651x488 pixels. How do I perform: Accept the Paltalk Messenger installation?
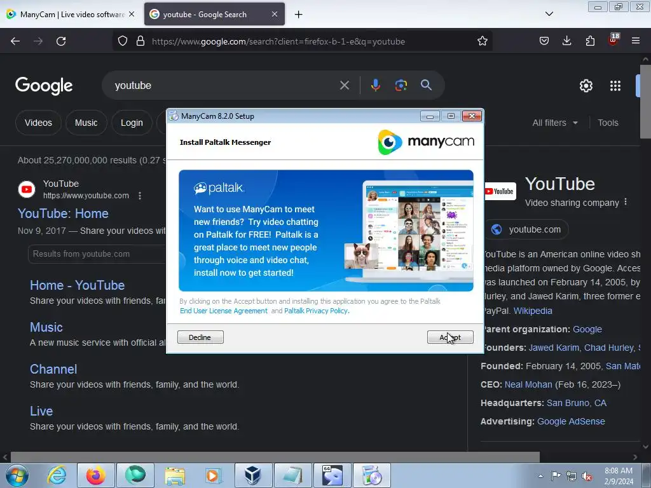pos(450,337)
